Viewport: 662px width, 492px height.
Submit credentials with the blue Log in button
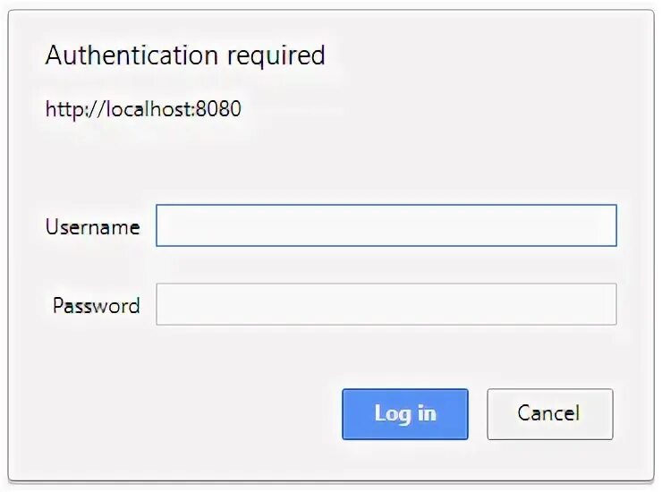(404, 413)
